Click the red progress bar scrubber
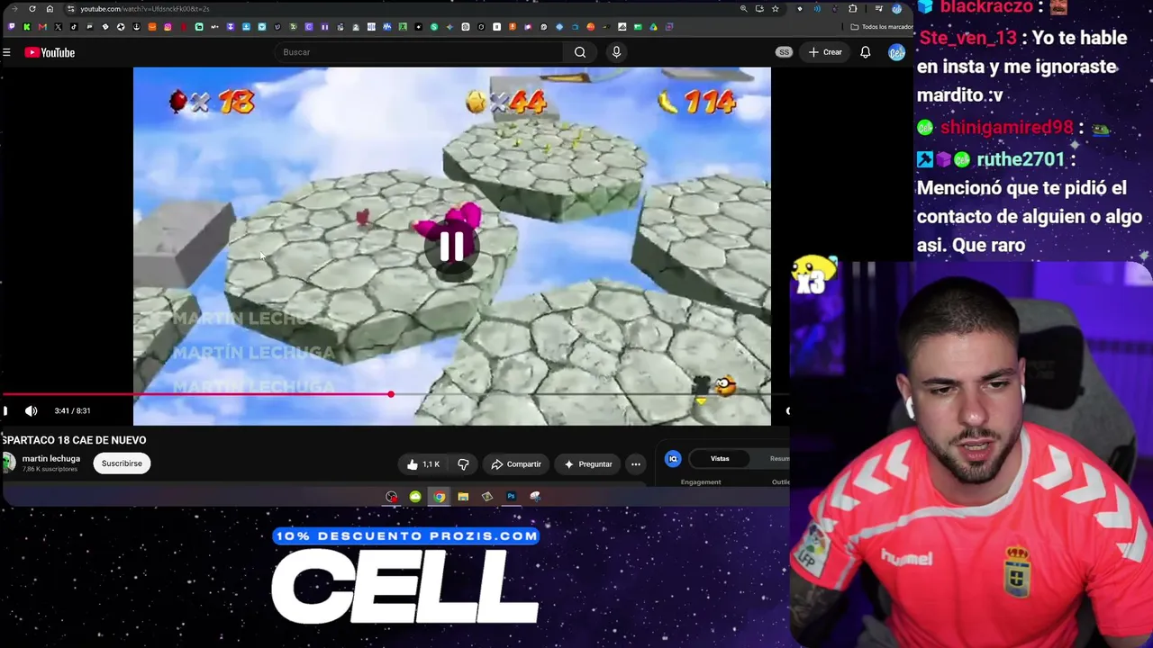 tap(391, 394)
